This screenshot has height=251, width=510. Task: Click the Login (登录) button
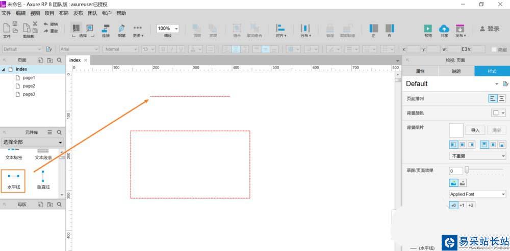coord(490,29)
